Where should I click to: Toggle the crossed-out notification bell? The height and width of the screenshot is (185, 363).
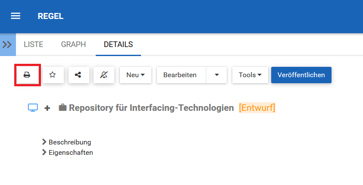pos(103,75)
